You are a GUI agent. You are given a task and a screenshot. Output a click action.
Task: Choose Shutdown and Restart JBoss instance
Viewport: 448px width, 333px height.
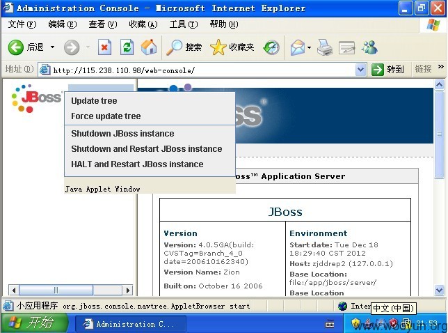coord(150,149)
